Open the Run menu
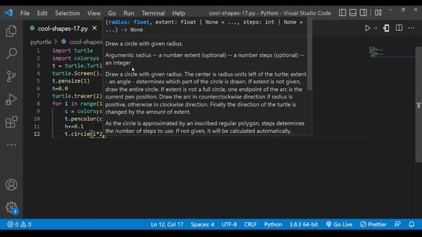This screenshot has width=422, height=237. coord(129,13)
